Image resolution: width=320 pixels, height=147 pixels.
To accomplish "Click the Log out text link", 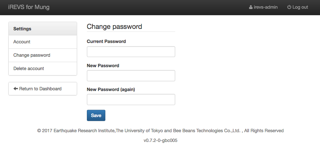I will coord(300,7).
